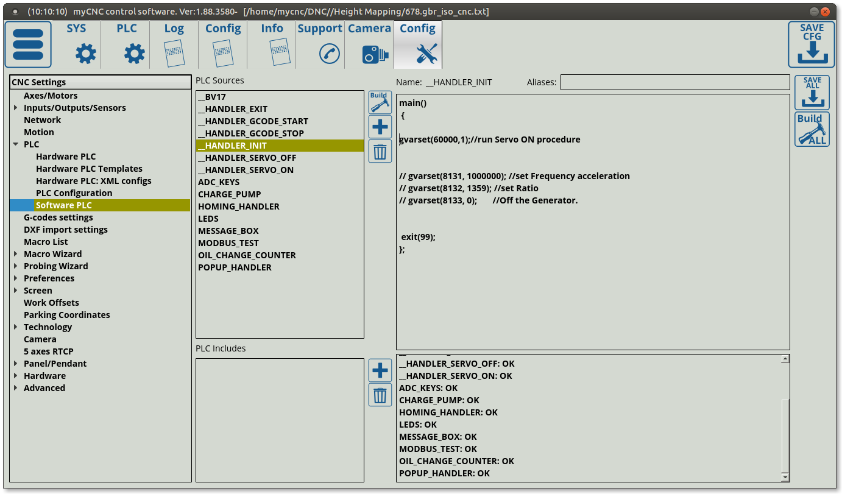The height and width of the screenshot is (494, 842).
Task: Delete the selected PLC include
Action: pyautogui.click(x=380, y=395)
